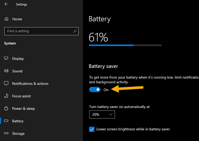Click the Notifications speech bubble icon

point(6,84)
